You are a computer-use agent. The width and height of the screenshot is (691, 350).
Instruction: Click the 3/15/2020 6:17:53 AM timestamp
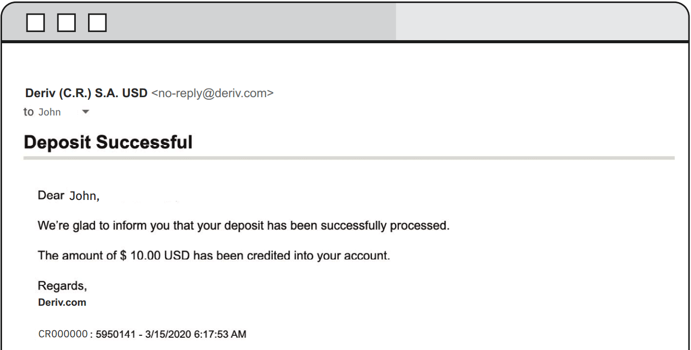point(195,334)
